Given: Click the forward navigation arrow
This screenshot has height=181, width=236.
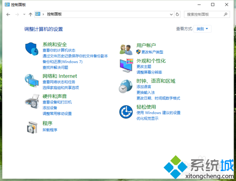Looking at the screenshot, I should tap(17, 15).
